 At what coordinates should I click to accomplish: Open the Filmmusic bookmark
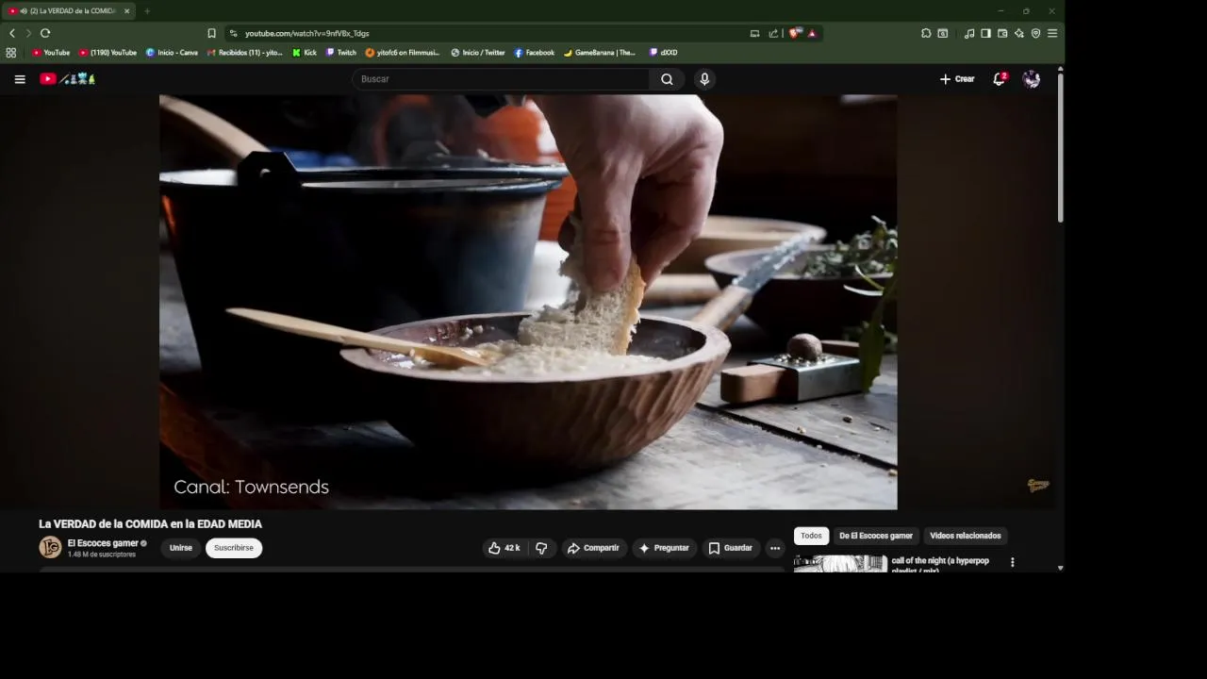point(403,53)
